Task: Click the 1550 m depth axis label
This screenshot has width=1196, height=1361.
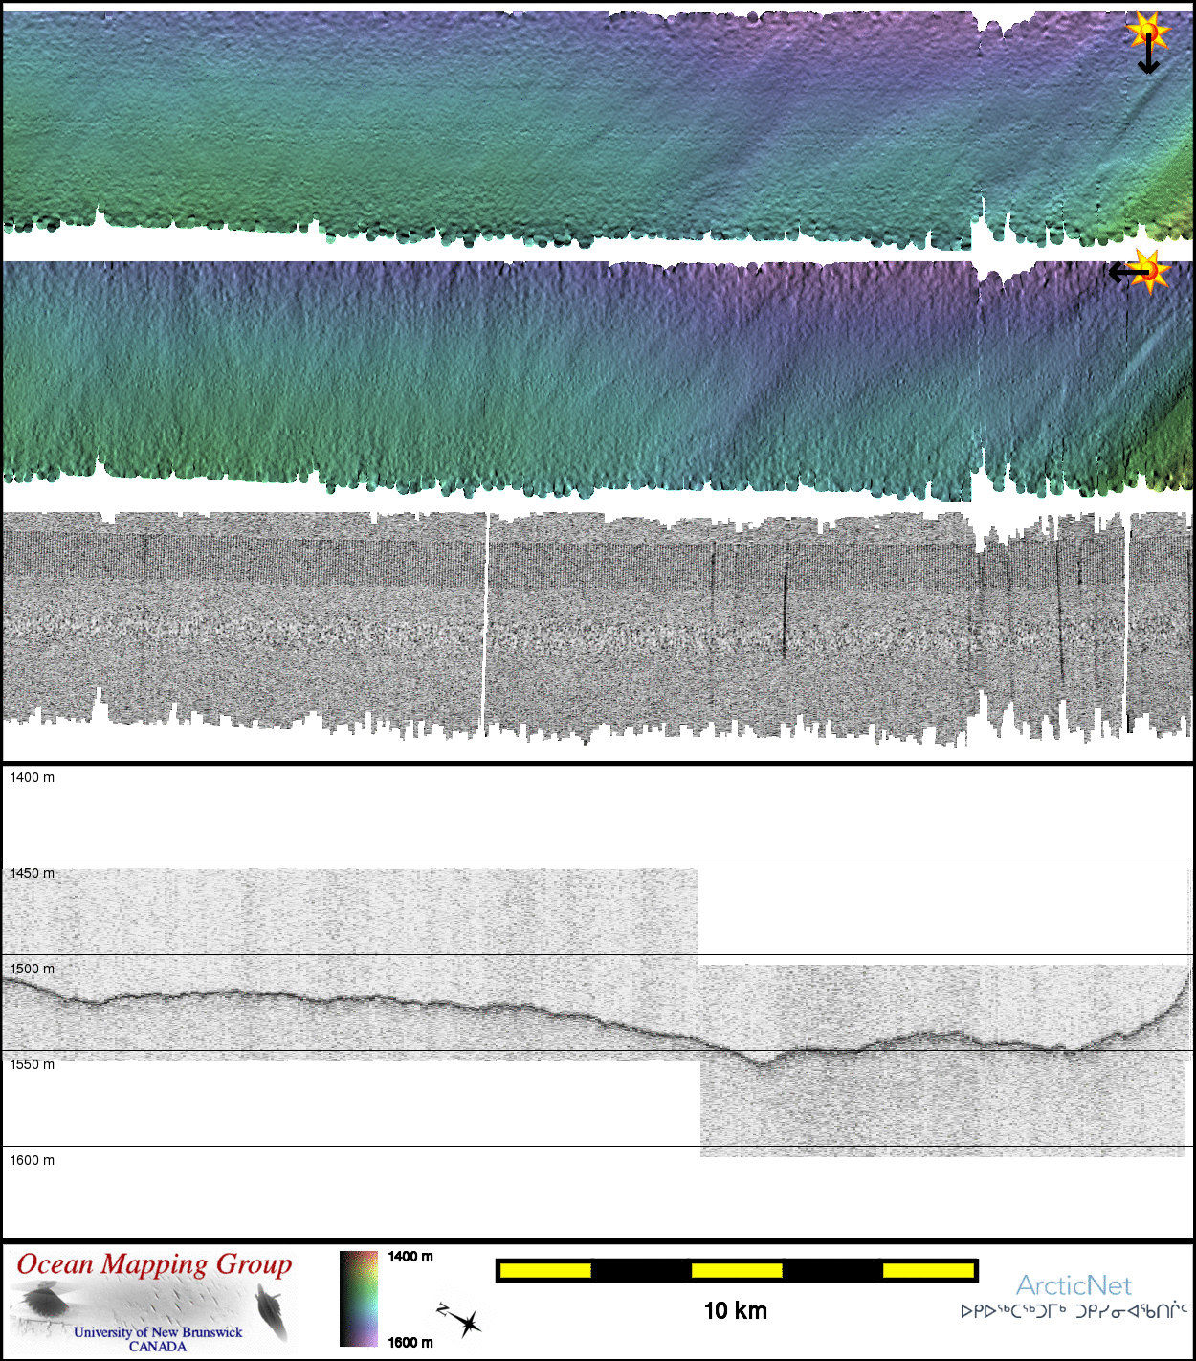Action: pos(33,1064)
